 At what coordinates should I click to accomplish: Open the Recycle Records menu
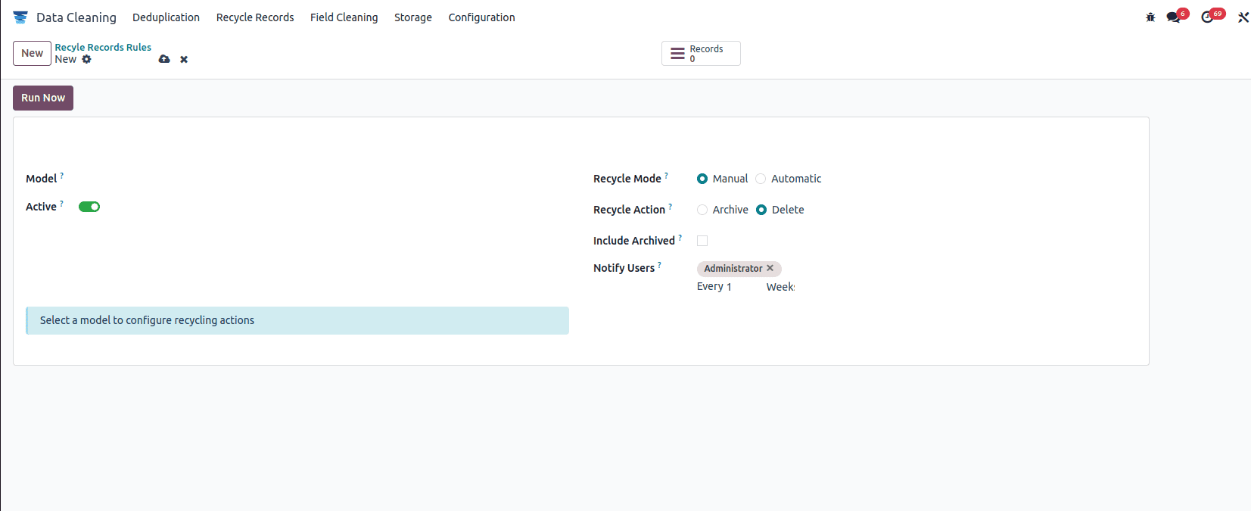pyautogui.click(x=255, y=17)
